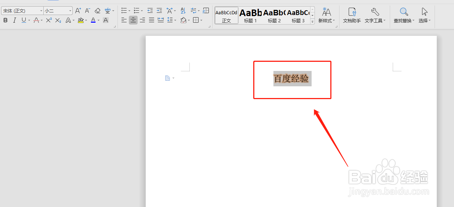
Task: Toggle character shading on the text
Action: pos(105,20)
